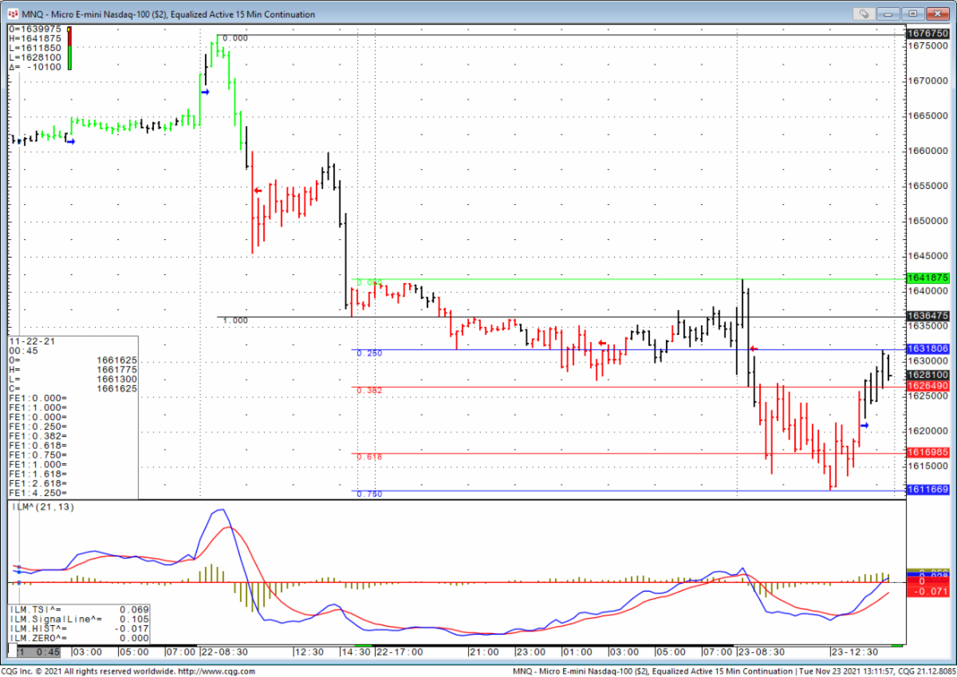Click the red 1616985 price label

927,452
